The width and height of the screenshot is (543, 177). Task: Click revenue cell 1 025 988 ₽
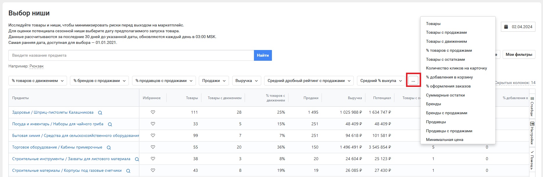351,112
